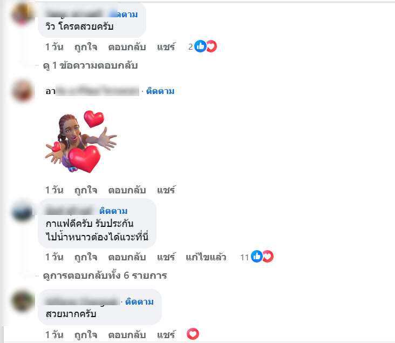Click ถูกใจ under the วิว โครตสวยครับ comment
Image resolution: width=395 pixels, height=343 pixels.
pyautogui.click(x=86, y=47)
